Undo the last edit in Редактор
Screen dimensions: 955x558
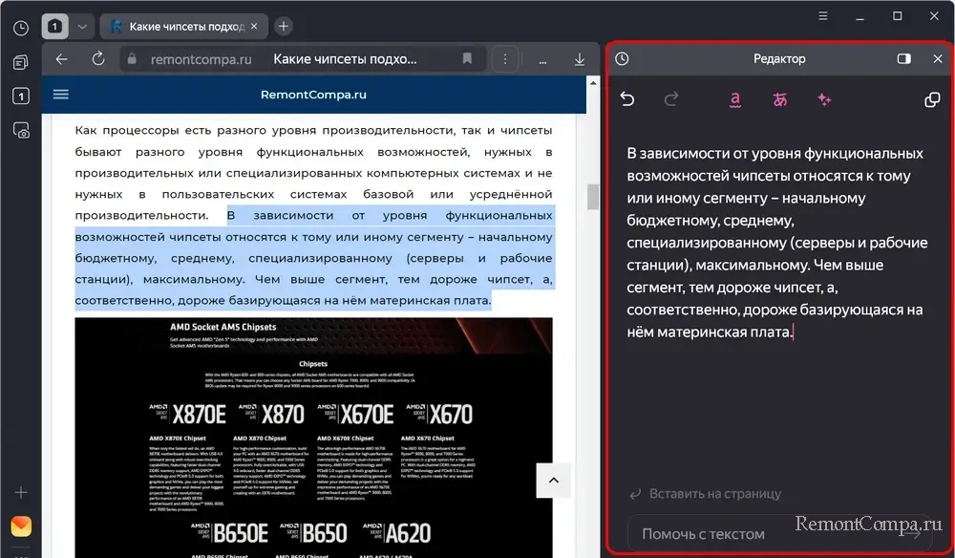(627, 99)
